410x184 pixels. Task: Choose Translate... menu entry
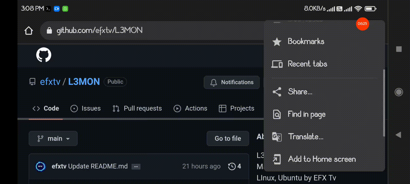[x=324, y=137]
